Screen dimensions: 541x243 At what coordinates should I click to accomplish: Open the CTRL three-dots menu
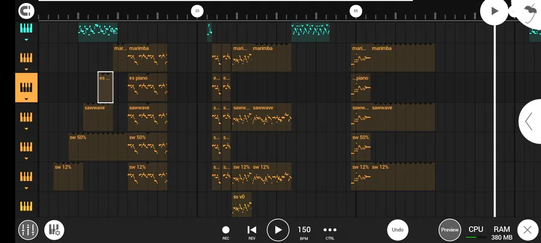tap(330, 232)
